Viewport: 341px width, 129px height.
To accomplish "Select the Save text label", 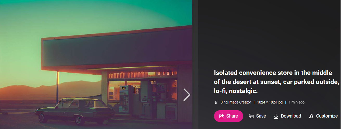I will [x=261, y=116].
